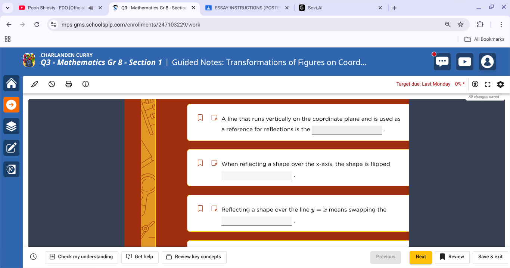Screen dimensions: 510x268
Task: Switch to ESSAY INSTRUCTIONS tab
Action: [246, 8]
